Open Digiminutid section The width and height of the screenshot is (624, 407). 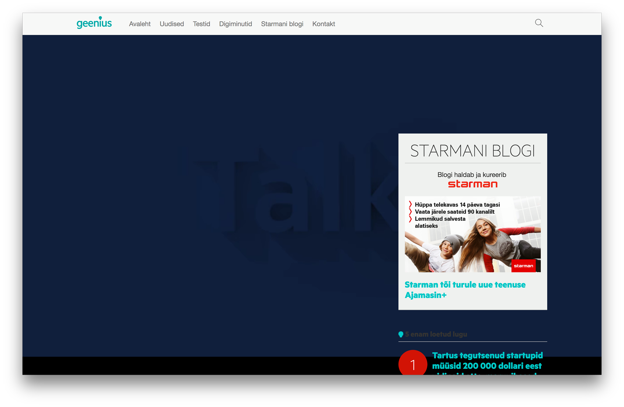tap(236, 24)
